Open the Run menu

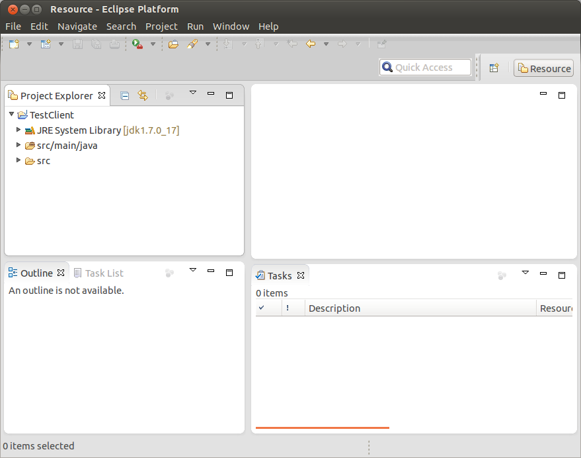pos(195,26)
